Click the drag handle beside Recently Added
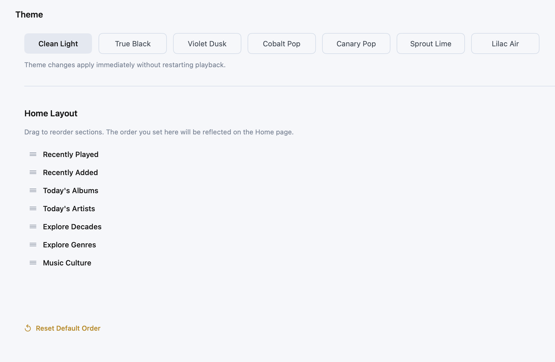The height and width of the screenshot is (362, 555). 33,172
